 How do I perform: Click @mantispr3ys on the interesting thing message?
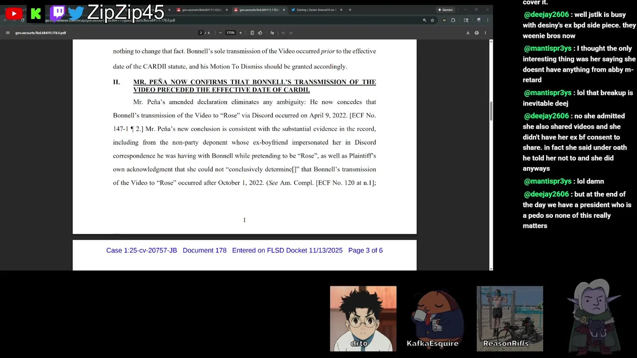547,48
